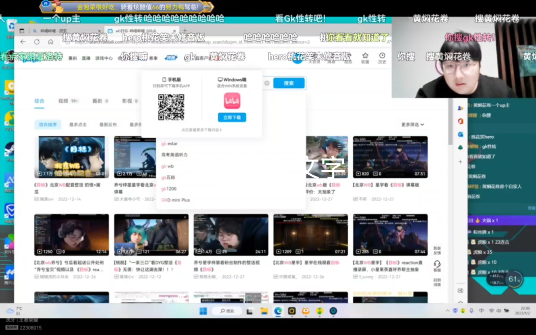Open the tab actions menu icon
The height and width of the screenshot is (335, 536).
(22, 31)
